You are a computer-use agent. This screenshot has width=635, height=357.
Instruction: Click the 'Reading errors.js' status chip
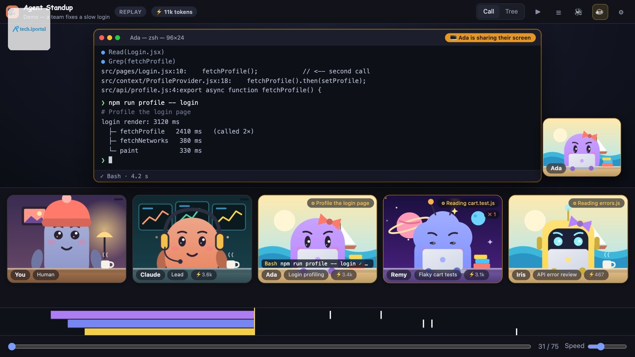click(596, 203)
